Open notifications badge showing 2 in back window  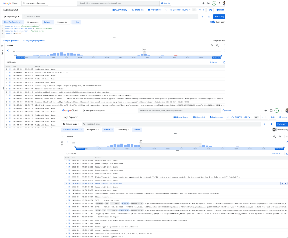click(x=214, y=3)
